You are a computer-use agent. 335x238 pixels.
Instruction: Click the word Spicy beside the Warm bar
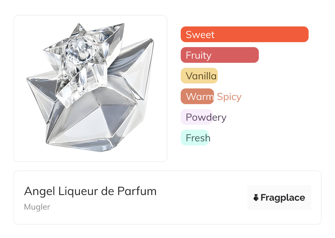[229, 97]
